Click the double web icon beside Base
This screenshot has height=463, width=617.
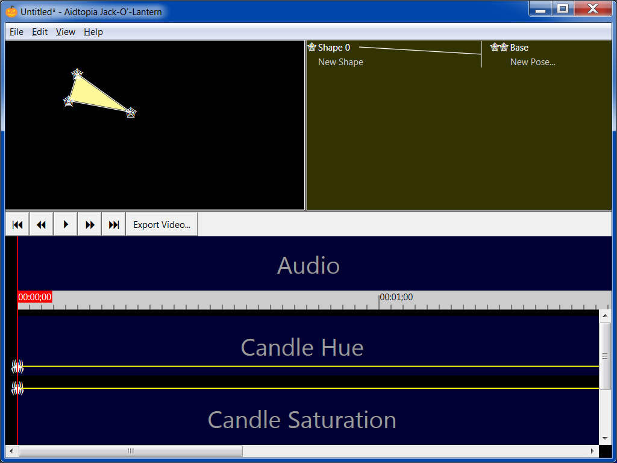coord(500,47)
